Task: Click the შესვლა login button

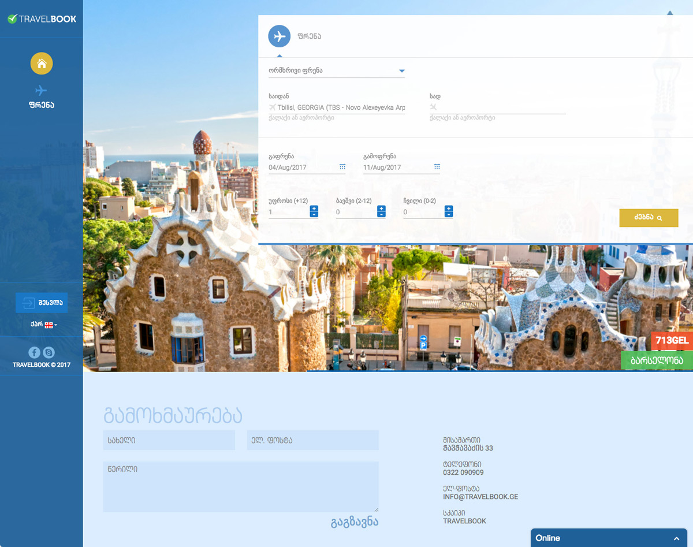Action: (x=42, y=303)
